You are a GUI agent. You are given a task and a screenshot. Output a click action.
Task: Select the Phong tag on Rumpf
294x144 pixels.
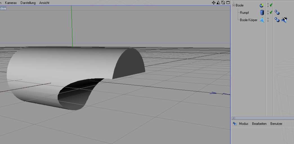277,12
